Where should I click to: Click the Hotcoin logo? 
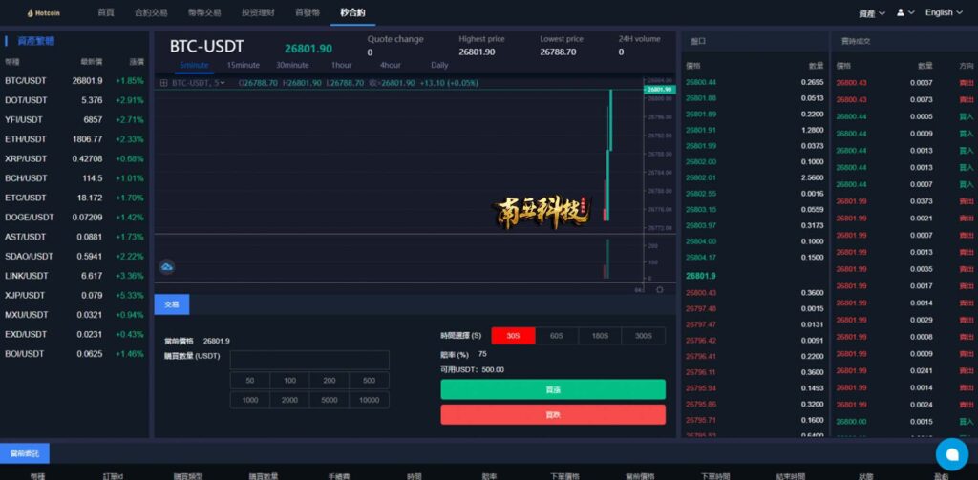pos(44,13)
